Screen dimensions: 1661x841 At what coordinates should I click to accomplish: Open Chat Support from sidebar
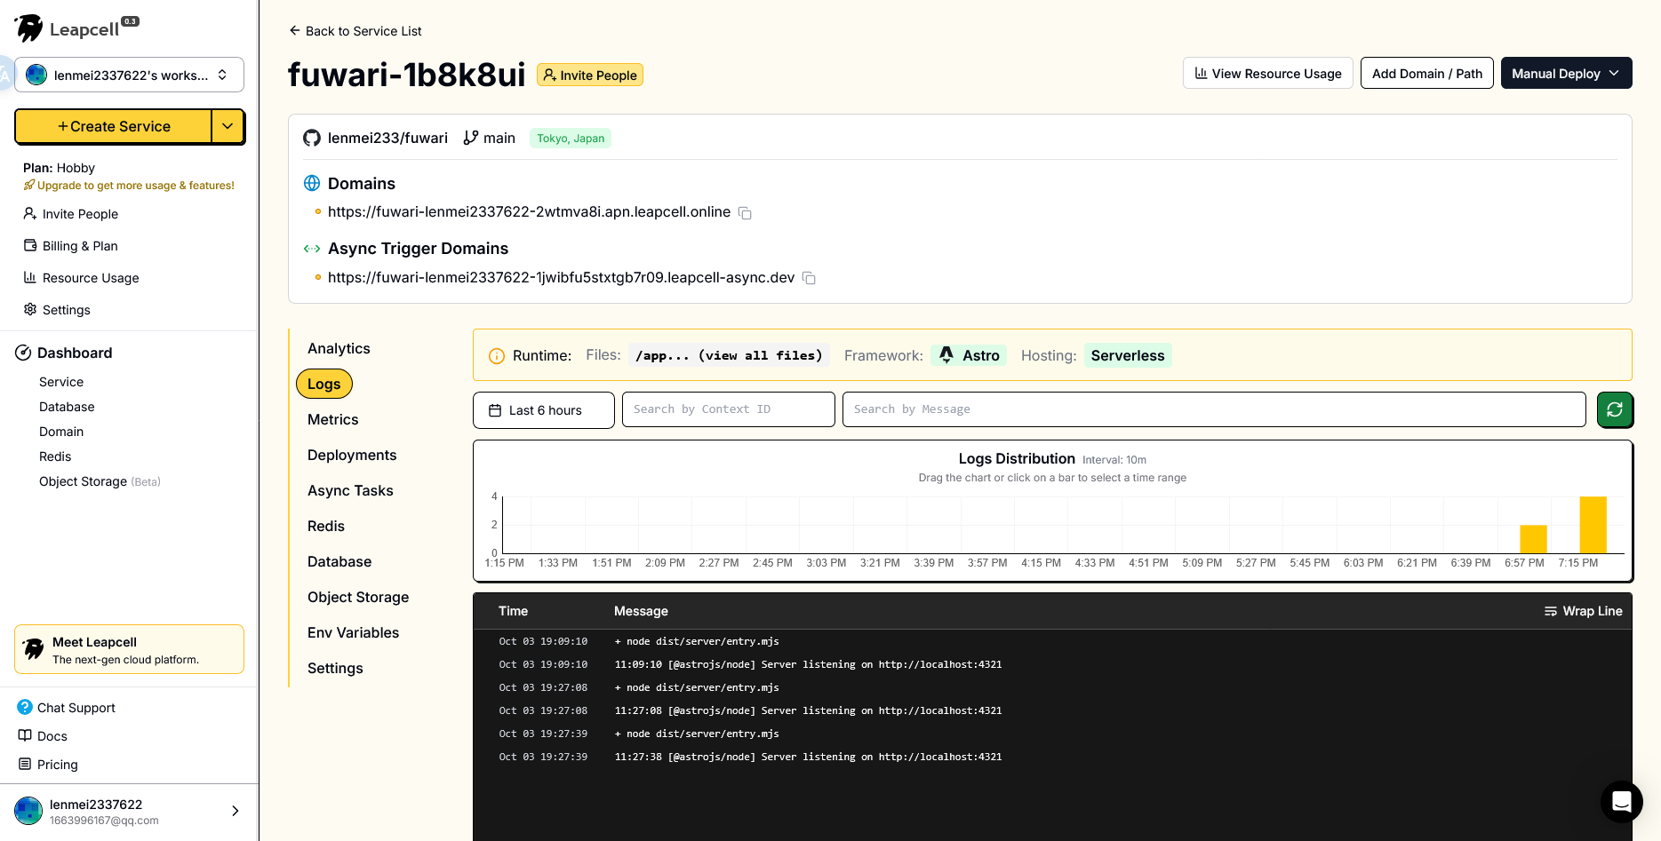(x=76, y=708)
